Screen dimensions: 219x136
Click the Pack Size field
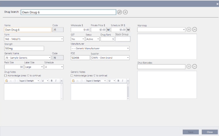(x=14, y=67)
